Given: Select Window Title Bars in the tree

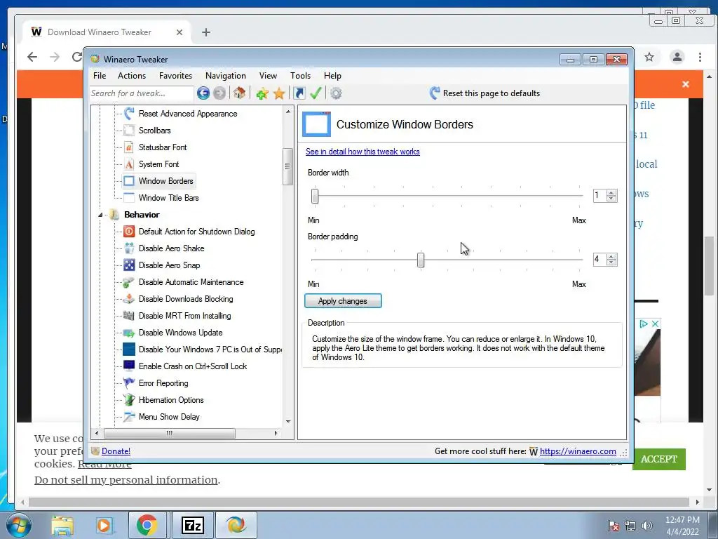Looking at the screenshot, I should 168,197.
